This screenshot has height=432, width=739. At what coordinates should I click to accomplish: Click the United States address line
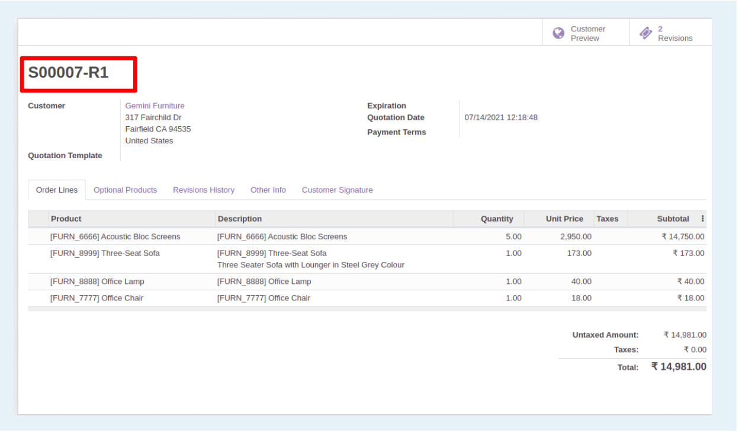[x=149, y=140]
